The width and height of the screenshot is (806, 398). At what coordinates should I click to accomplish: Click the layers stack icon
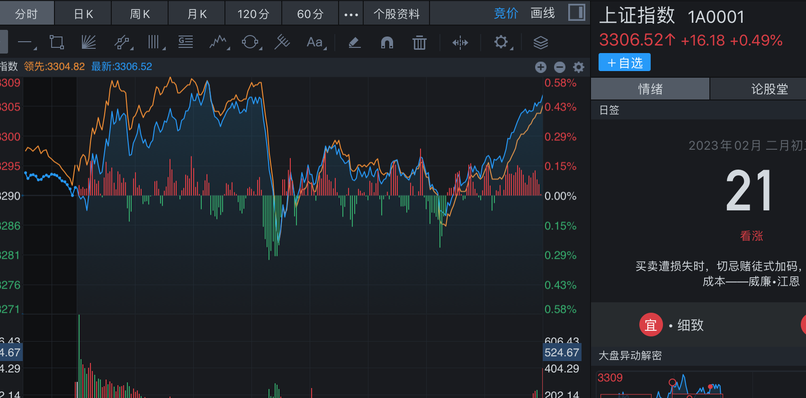click(x=540, y=43)
